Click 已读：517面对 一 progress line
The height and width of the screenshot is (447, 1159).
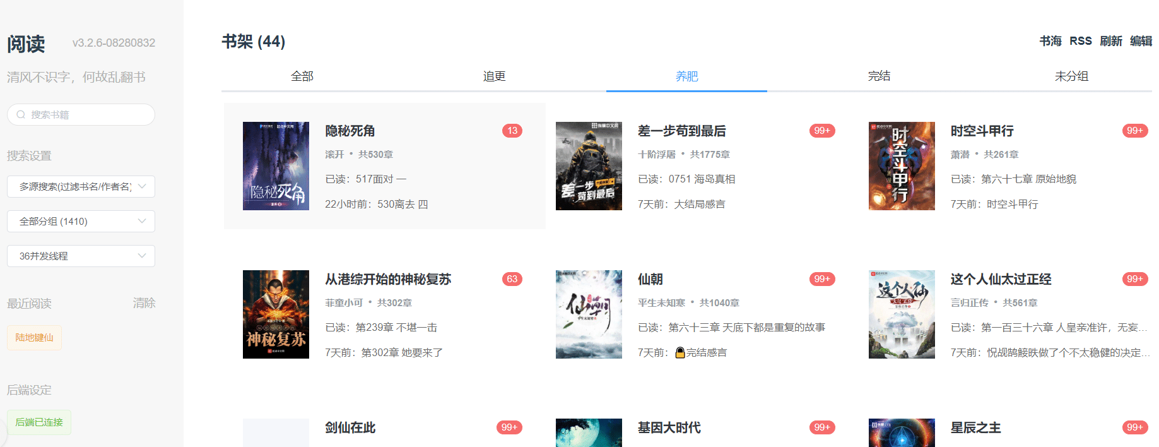coord(366,179)
